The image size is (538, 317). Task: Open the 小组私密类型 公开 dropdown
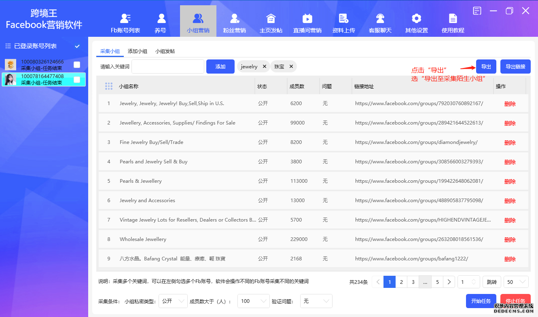pos(173,301)
